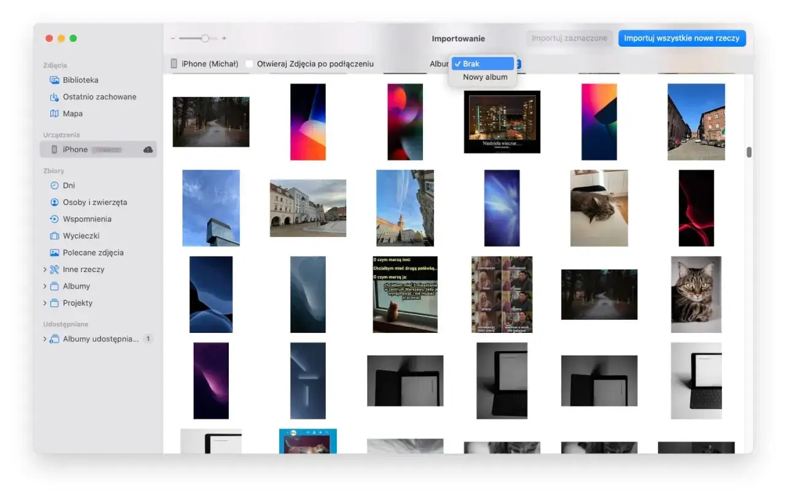Image resolution: width=787 pixels, height=498 pixels.
Task: Open Mapa view in sidebar
Action: [73, 114]
